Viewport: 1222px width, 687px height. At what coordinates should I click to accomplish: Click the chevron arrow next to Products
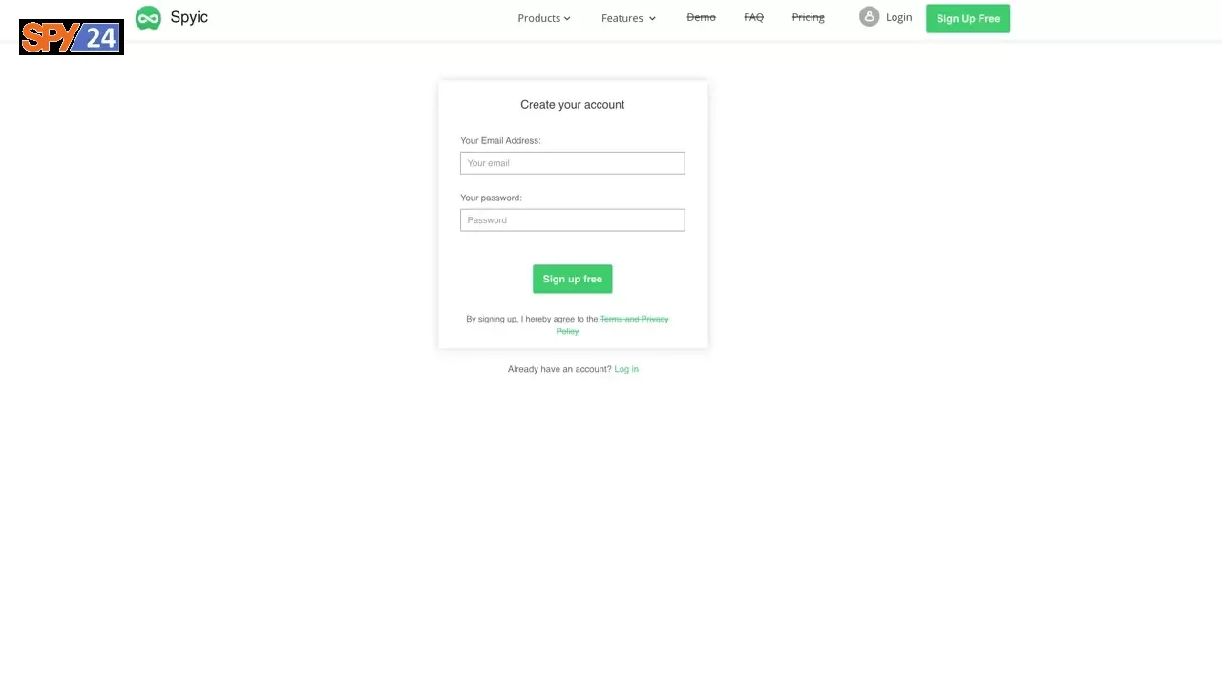pos(567,18)
